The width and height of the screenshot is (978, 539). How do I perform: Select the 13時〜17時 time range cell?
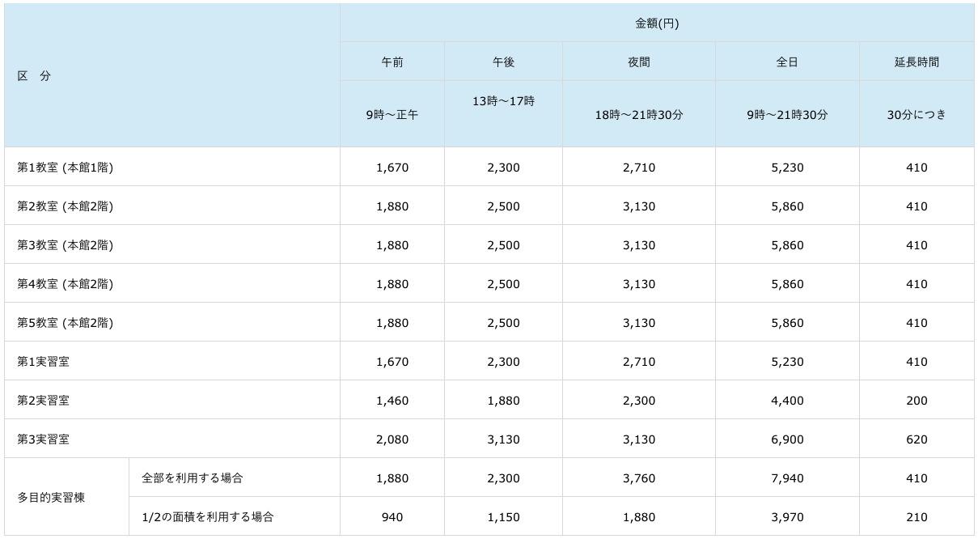[x=503, y=101]
